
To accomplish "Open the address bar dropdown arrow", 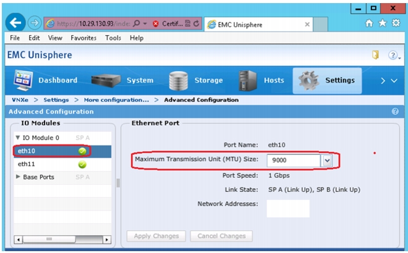I will pos(145,23).
